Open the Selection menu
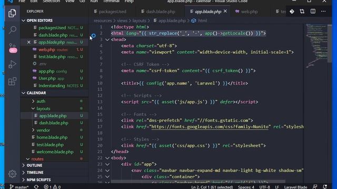Screen dimensions: 337x189 [x=51, y=1]
